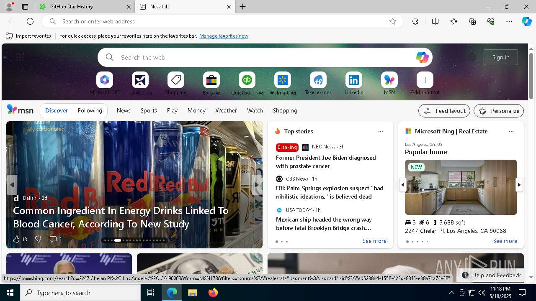
Task: Open the Sports section
Action: point(149,110)
